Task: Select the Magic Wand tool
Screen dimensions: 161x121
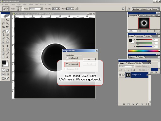Action: (7, 23)
